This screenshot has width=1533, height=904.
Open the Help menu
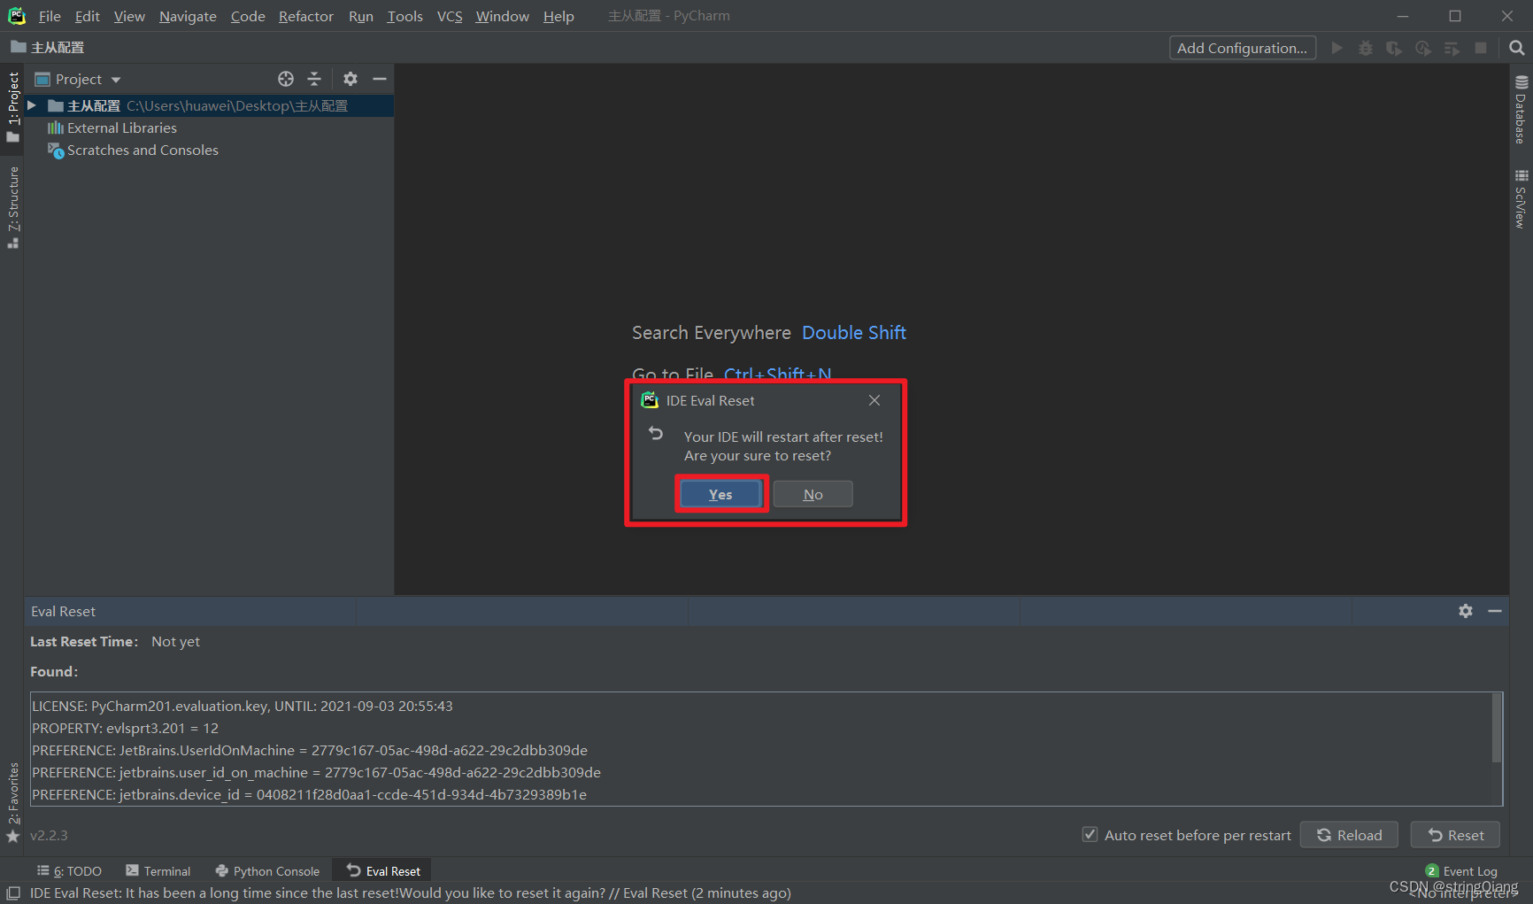tap(559, 16)
